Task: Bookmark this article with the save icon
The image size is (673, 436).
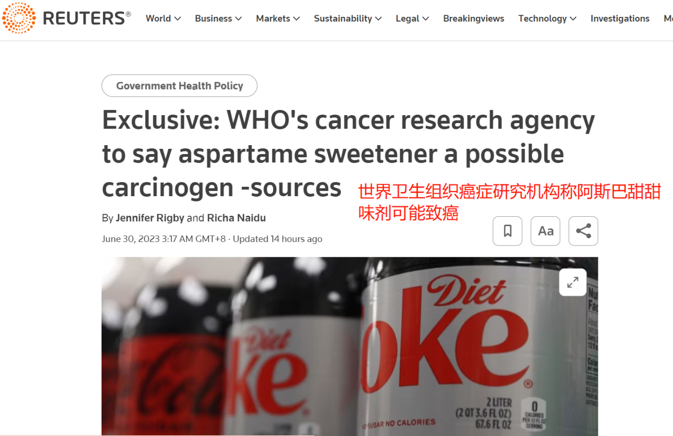Action: [507, 231]
